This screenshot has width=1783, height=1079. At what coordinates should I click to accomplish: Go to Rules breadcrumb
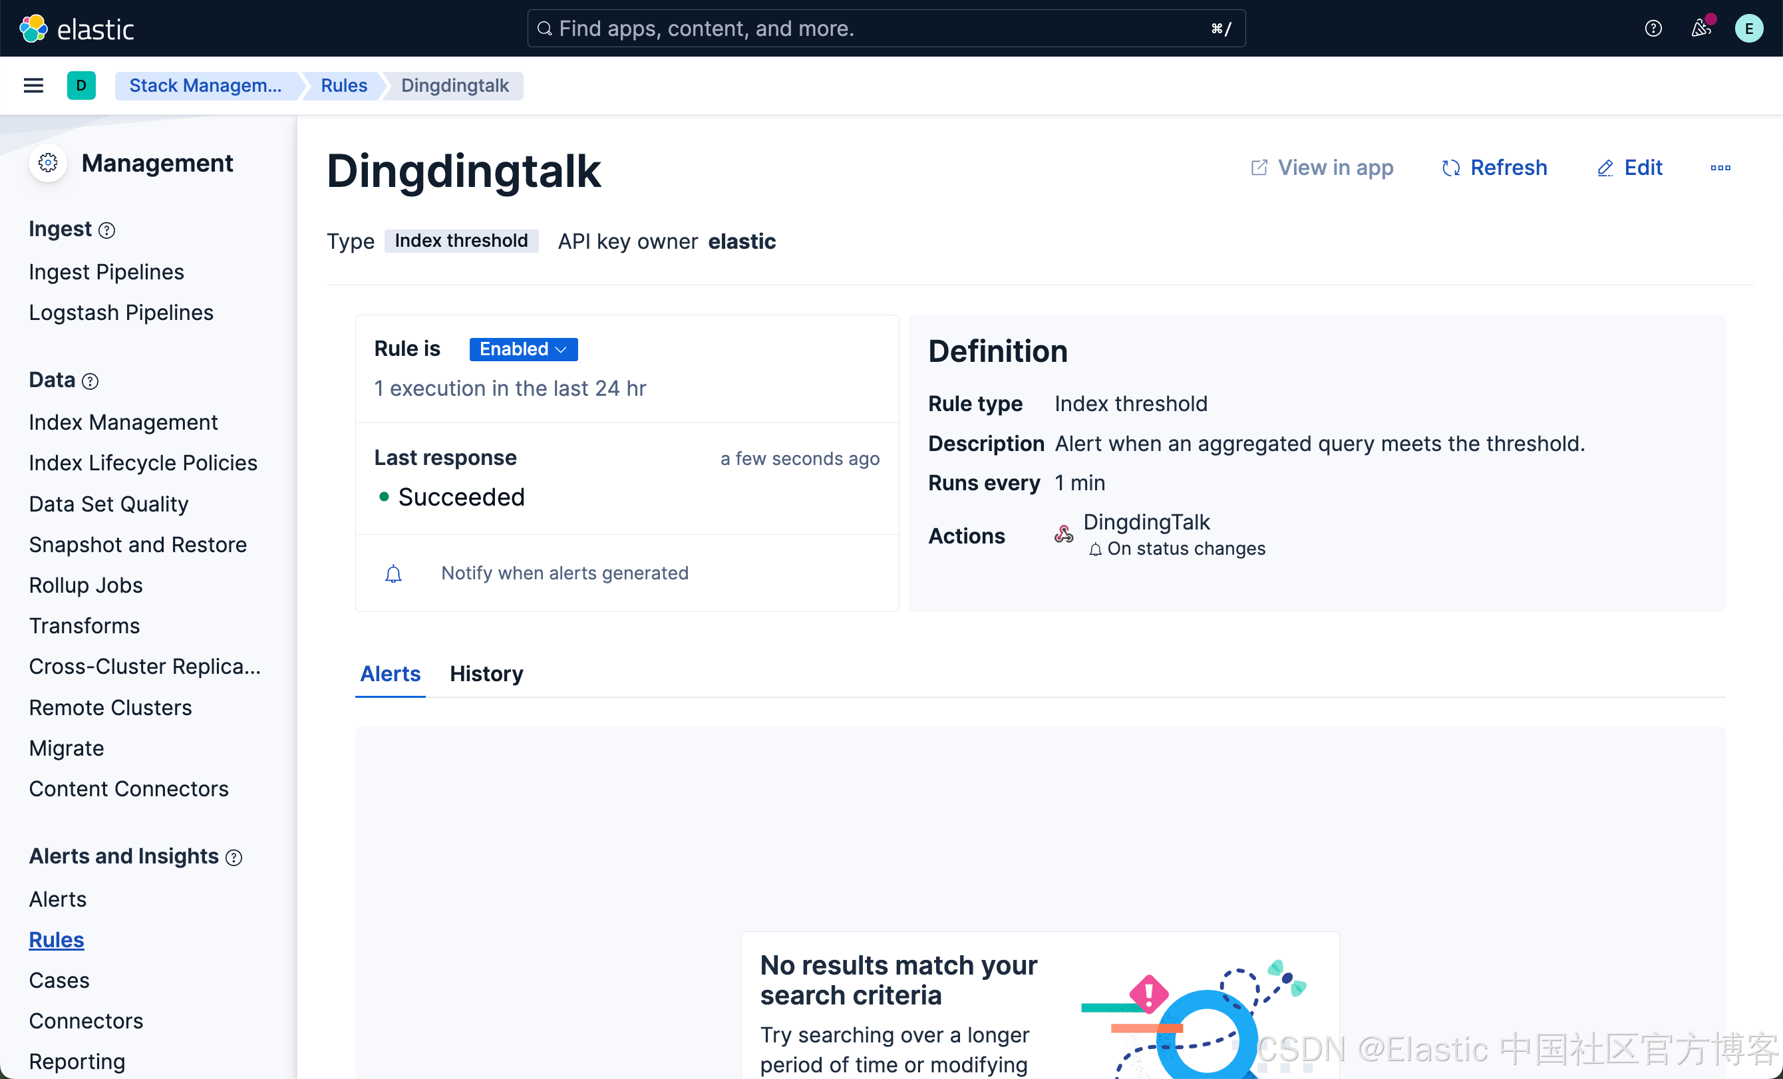(344, 85)
